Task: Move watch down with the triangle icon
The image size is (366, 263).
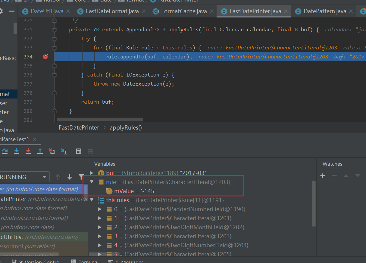Action: click(358, 176)
